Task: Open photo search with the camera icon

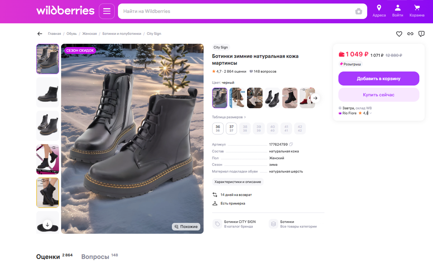Action: [359, 11]
